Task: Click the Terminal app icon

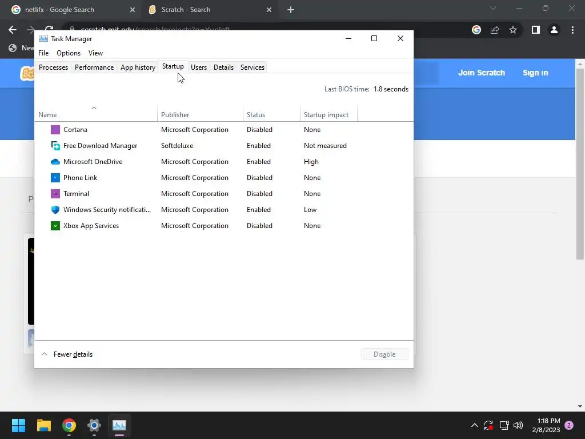Action: point(55,194)
